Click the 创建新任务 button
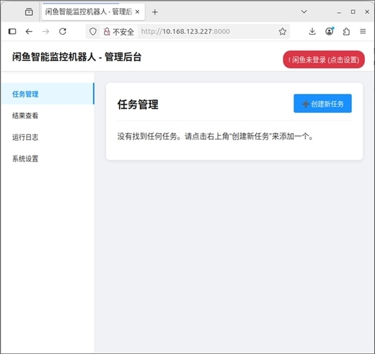 tap(322, 103)
